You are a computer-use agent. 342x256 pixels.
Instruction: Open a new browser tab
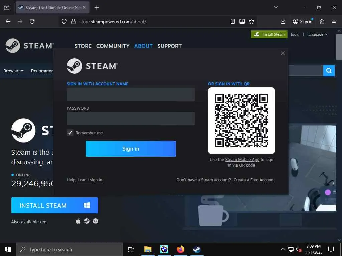[97, 8]
